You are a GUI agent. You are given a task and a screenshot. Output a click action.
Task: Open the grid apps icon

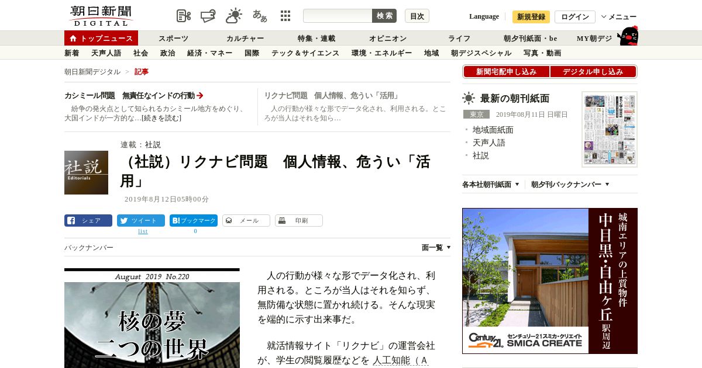click(285, 16)
